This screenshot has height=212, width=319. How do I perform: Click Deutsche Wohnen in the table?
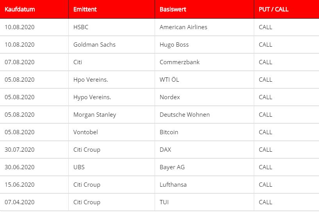tap(185, 114)
